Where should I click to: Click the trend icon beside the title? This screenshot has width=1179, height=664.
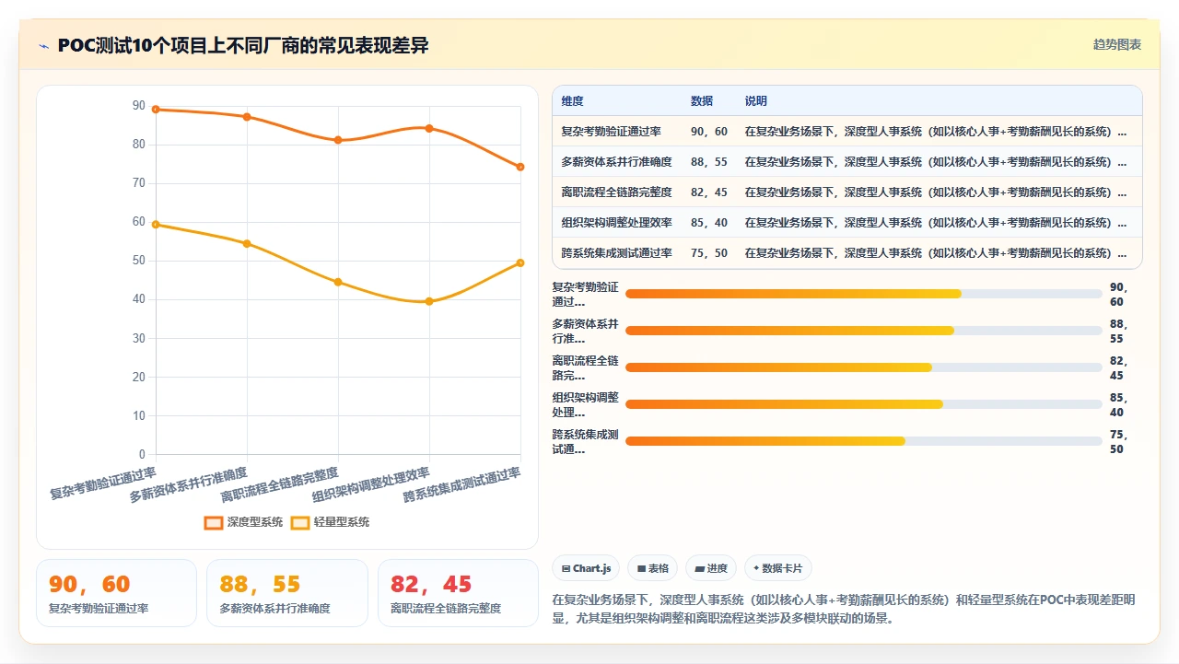point(43,46)
